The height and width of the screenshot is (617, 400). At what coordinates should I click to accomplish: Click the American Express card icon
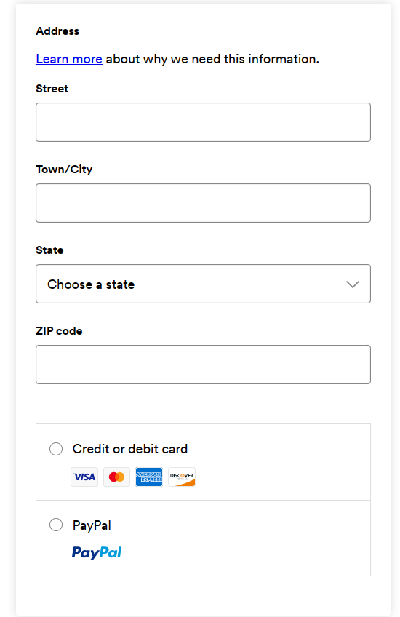click(x=149, y=477)
